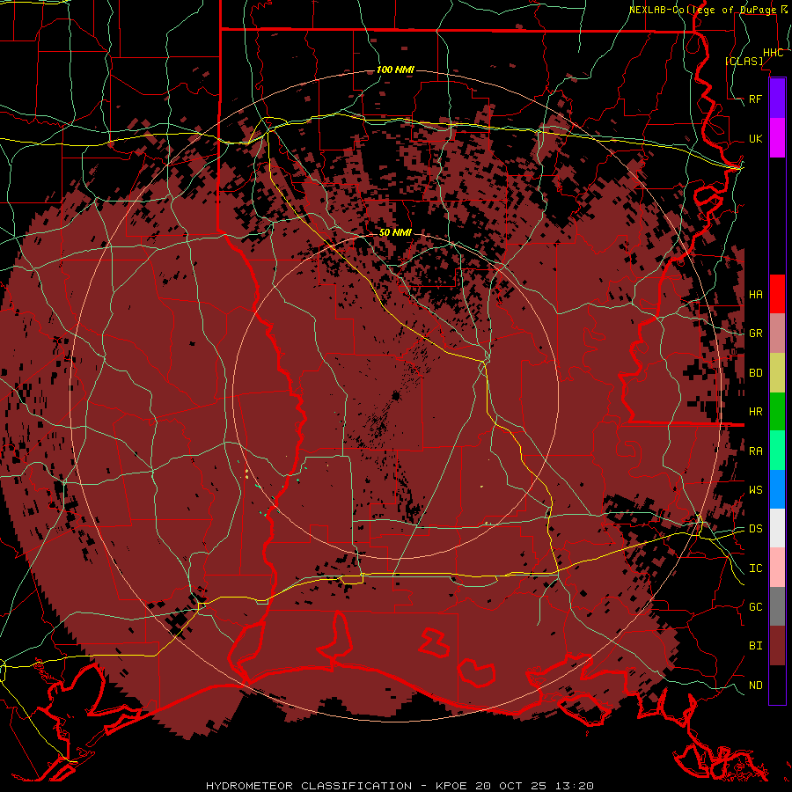This screenshot has width=792, height=792.
Task: Click the GC legend label
Action: click(x=755, y=607)
